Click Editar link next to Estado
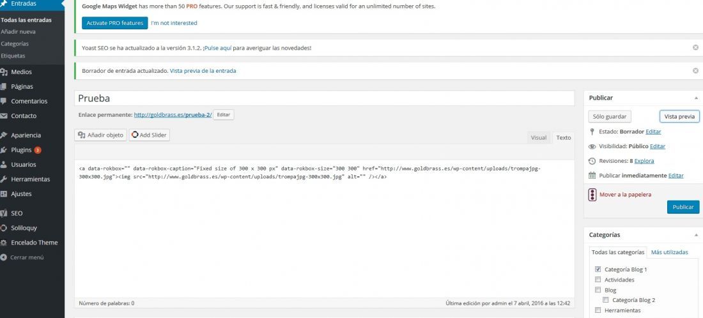 pos(653,132)
